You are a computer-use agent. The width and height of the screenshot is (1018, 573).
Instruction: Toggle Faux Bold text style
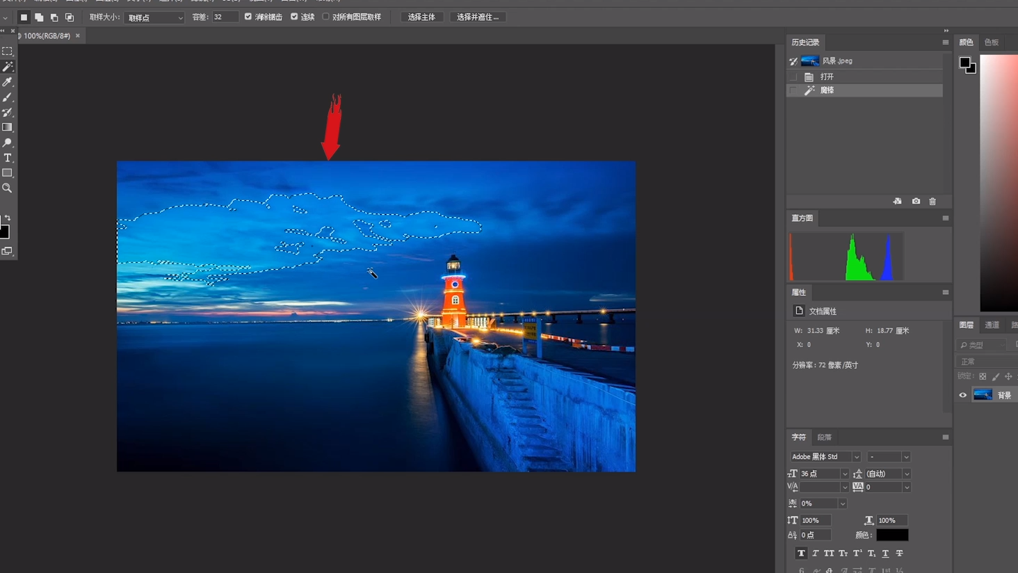(x=801, y=554)
